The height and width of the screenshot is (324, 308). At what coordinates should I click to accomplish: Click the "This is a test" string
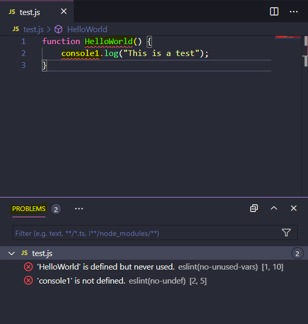tap(161, 53)
